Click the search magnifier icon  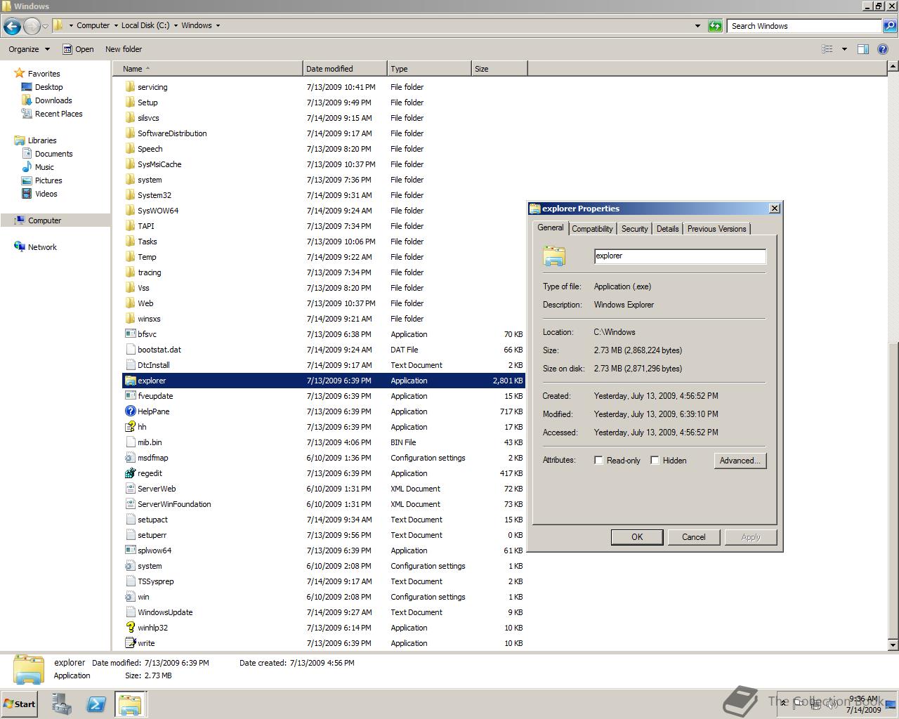pyautogui.click(x=889, y=26)
